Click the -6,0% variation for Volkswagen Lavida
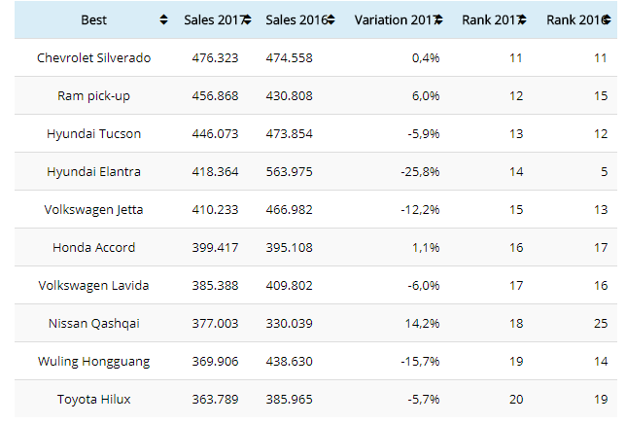This screenshot has height=424, width=626. click(x=424, y=286)
